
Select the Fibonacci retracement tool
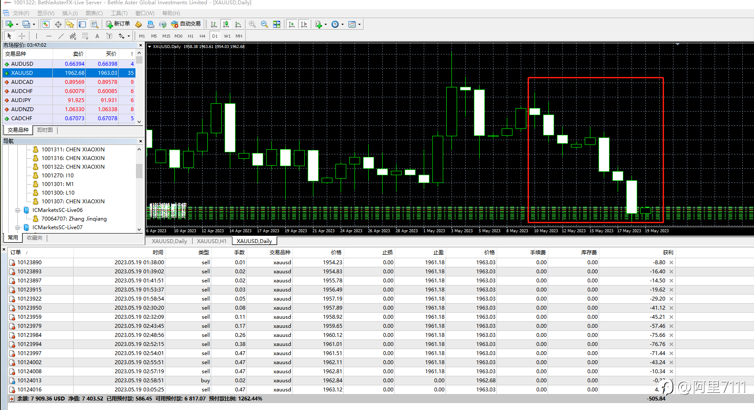(85, 36)
